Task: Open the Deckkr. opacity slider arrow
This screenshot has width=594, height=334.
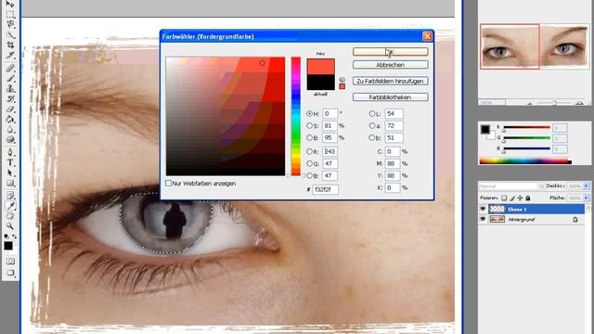Action: (587, 186)
